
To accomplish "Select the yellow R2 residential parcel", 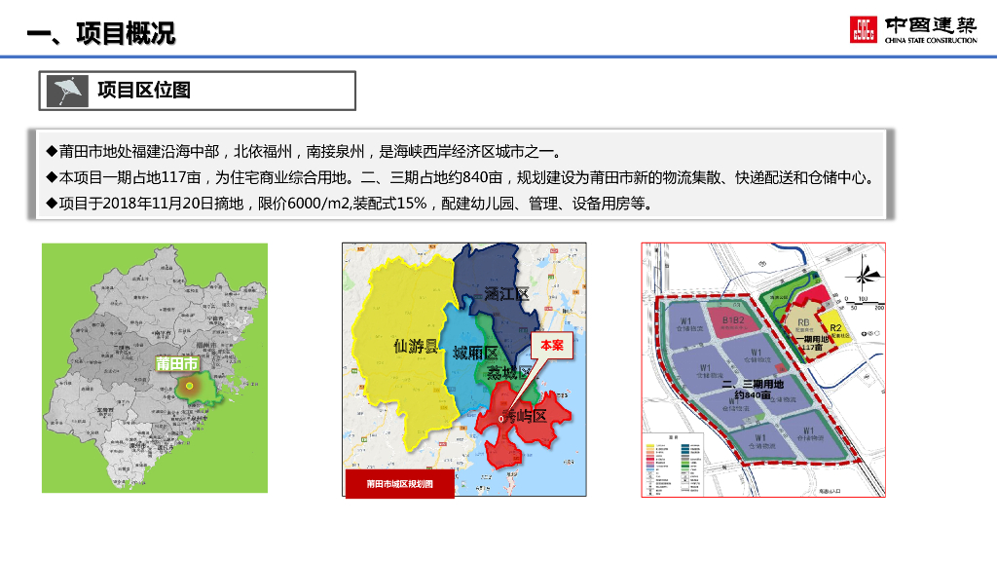I will (x=835, y=329).
